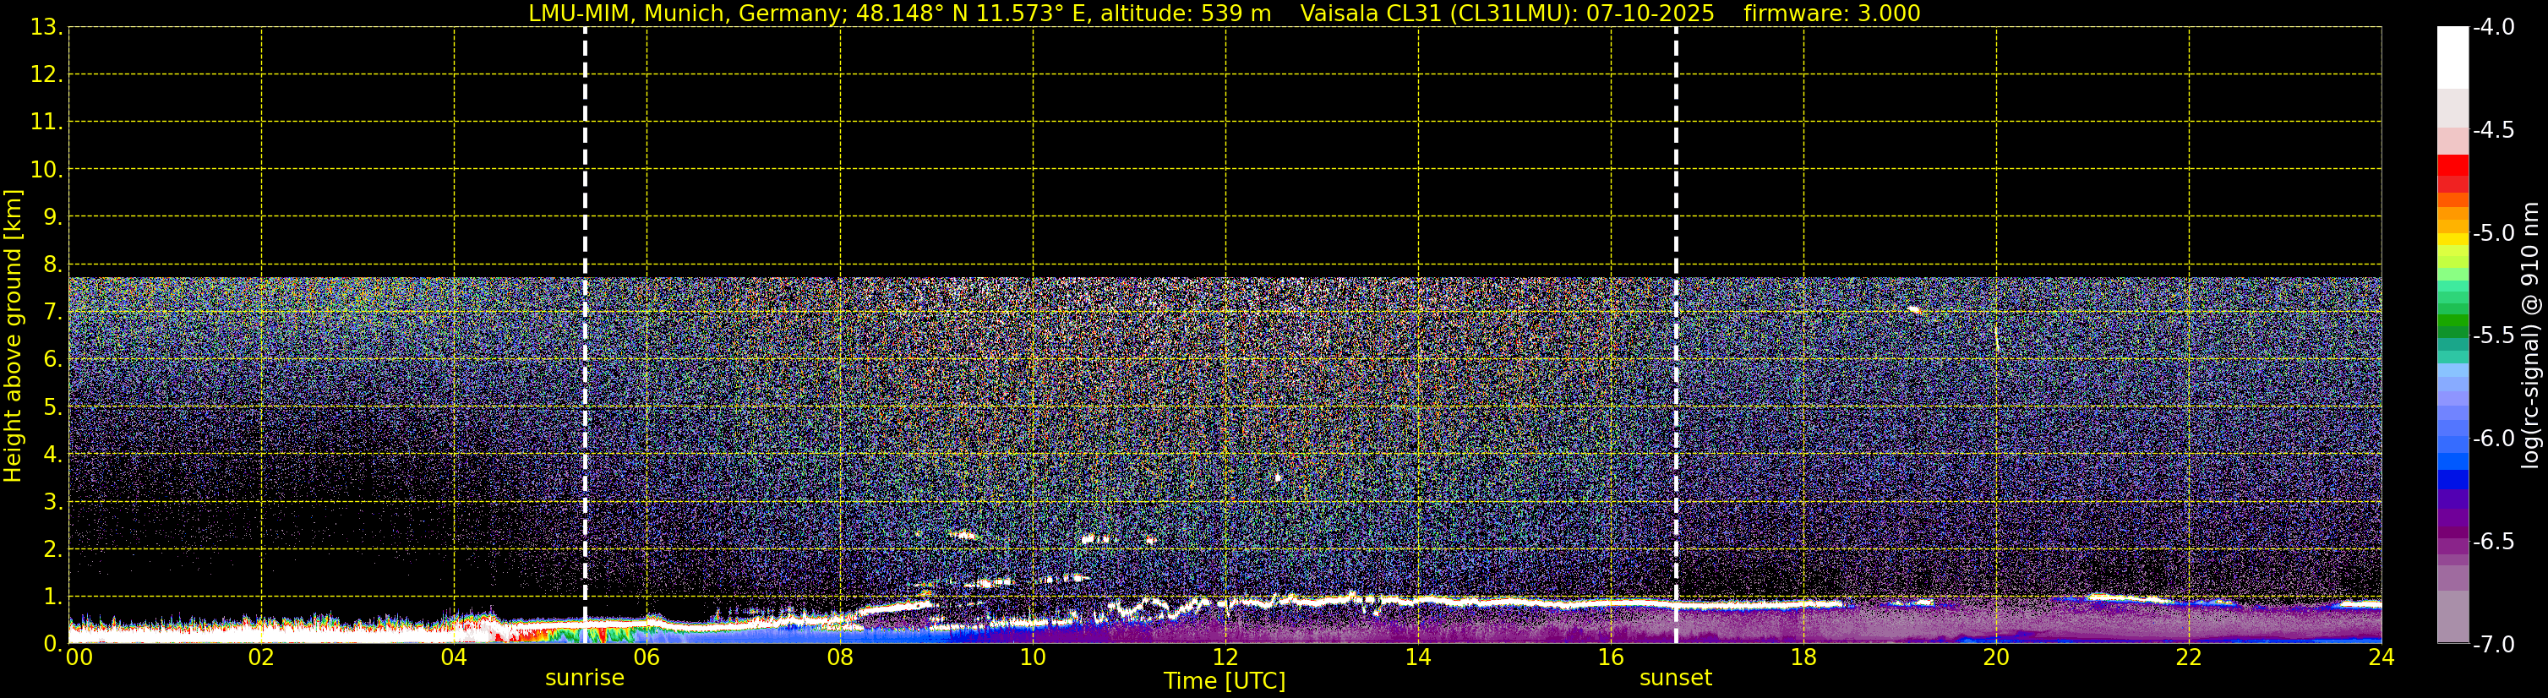Click the "Height above ground [km]" axis label
Image resolution: width=2548 pixels, height=698 pixels.
(13, 336)
